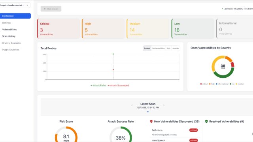Screen dimensions: 253x142
Task: Click New Vulnerabilities Discovered (38) heading
Action: coord(177,121)
